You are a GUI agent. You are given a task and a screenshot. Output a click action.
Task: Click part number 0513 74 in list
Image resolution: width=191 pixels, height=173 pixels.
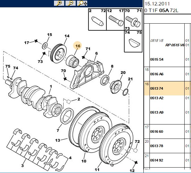[x=157, y=88]
